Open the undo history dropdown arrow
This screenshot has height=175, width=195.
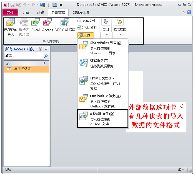[x=29, y=5]
